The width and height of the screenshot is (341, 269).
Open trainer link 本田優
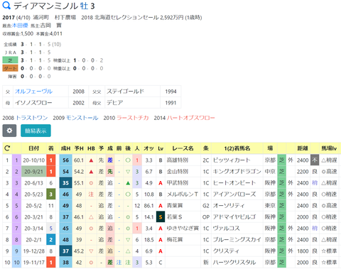(x=20, y=26)
